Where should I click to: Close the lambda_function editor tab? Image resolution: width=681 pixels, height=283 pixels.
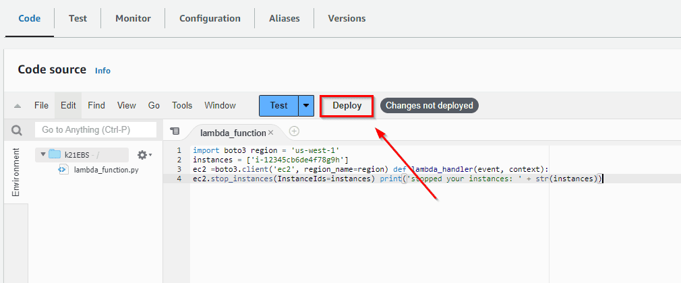271,132
